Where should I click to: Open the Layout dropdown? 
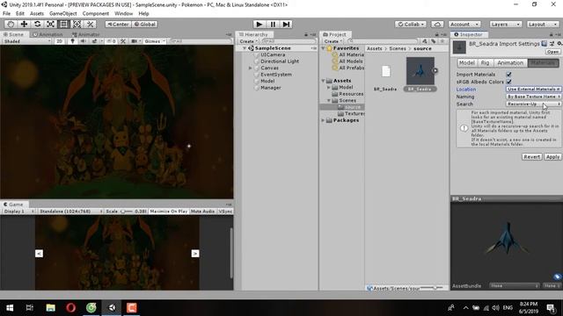click(543, 24)
